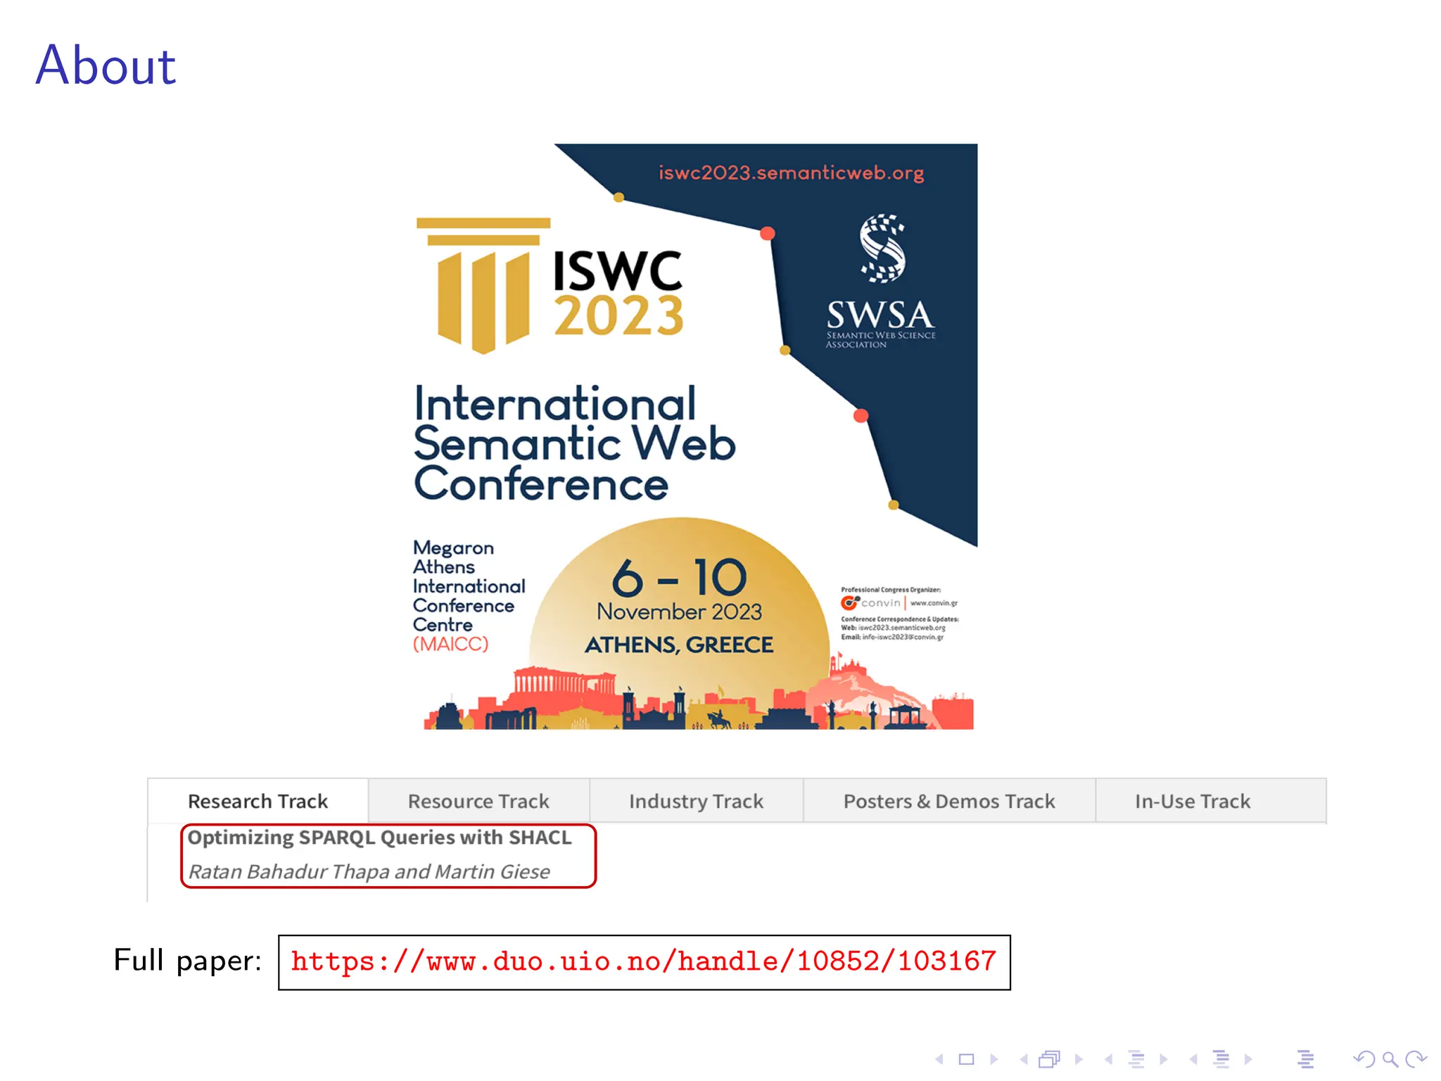Click the (MAICC) venue abbreviation
The width and height of the screenshot is (1441, 1081).
pos(450,644)
